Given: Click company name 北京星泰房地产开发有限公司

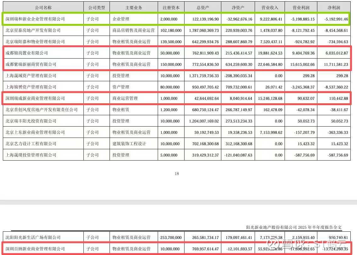Looking at the screenshot, I should pos(33,30).
